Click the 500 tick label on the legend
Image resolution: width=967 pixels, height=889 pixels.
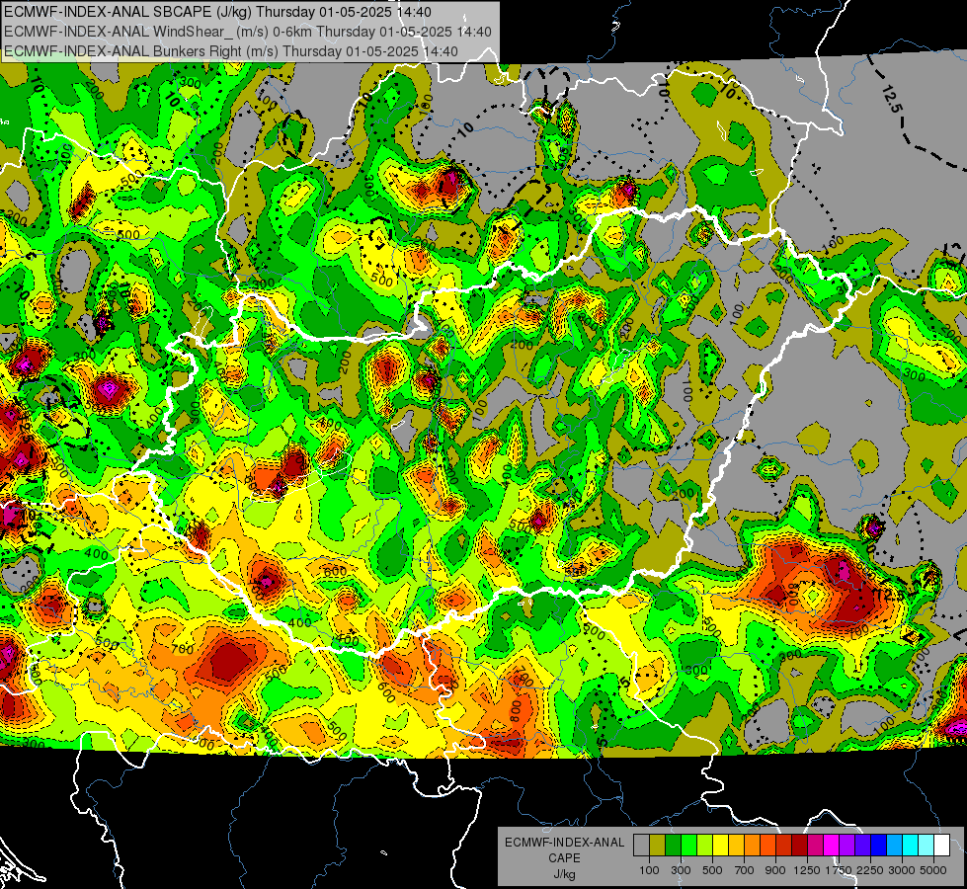click(x=712, y=870)
